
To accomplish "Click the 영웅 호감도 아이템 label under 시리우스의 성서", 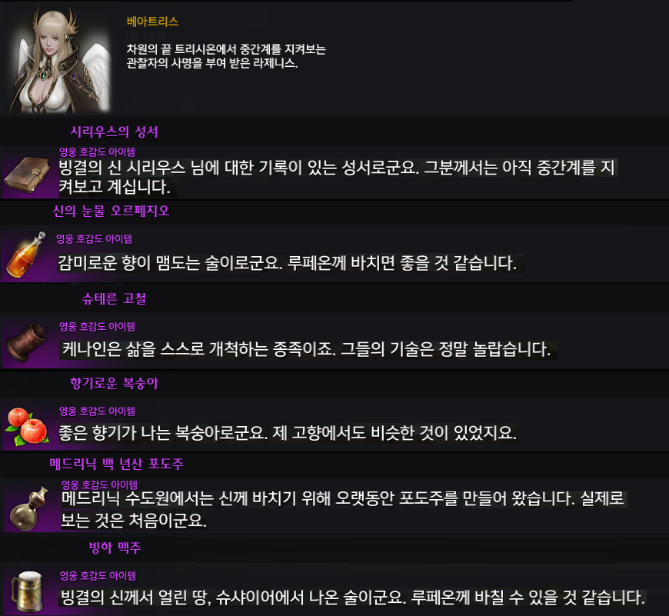I will [x=97, y=152].
